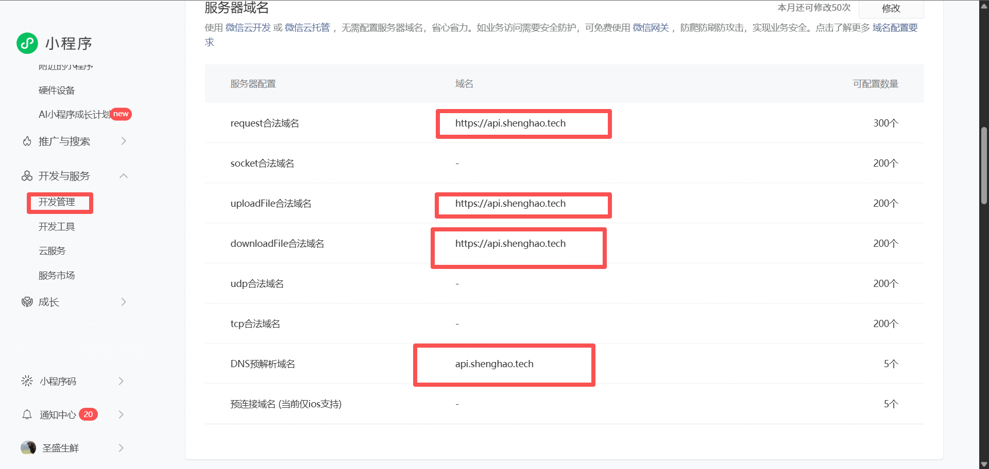
Task: Expand the 小程序码 chevron arrow
Action: pos(121,381)
